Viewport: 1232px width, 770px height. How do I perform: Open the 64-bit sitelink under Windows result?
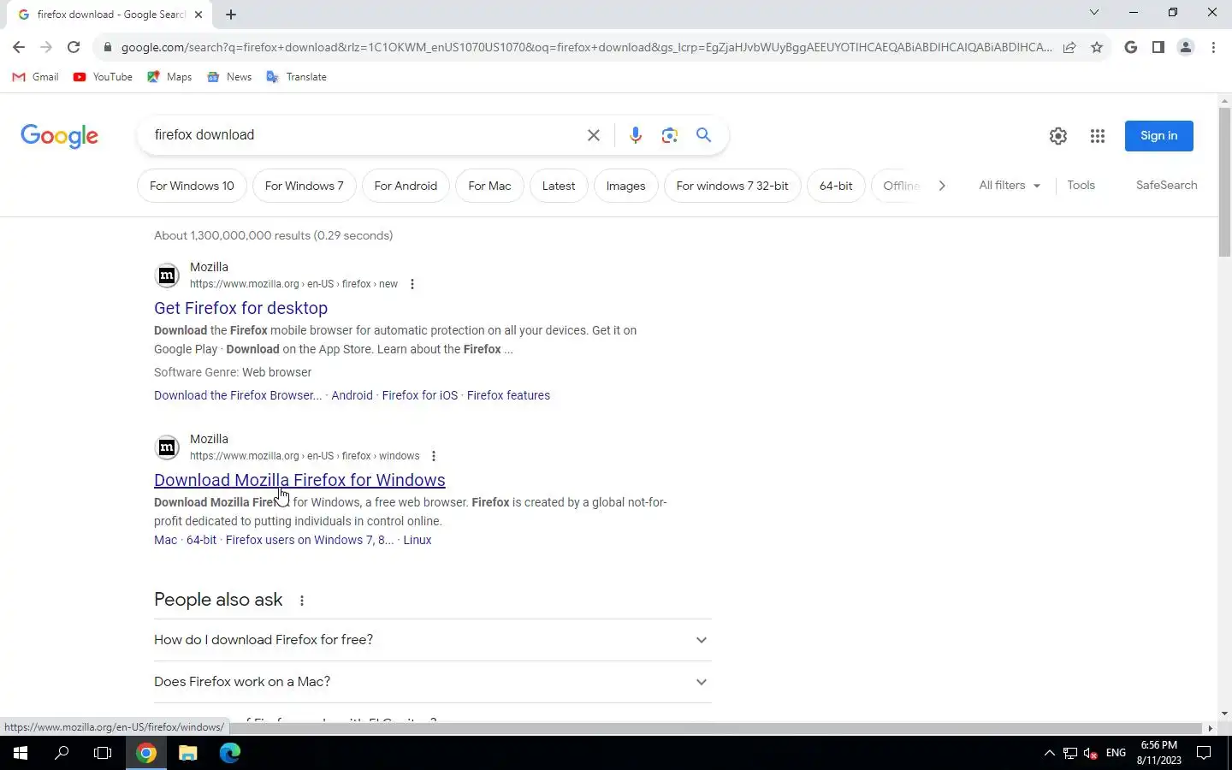(201, 540)
